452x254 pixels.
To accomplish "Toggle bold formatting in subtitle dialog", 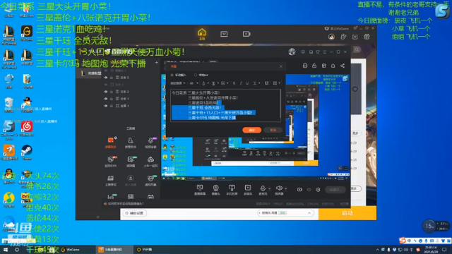I will 234,83.
